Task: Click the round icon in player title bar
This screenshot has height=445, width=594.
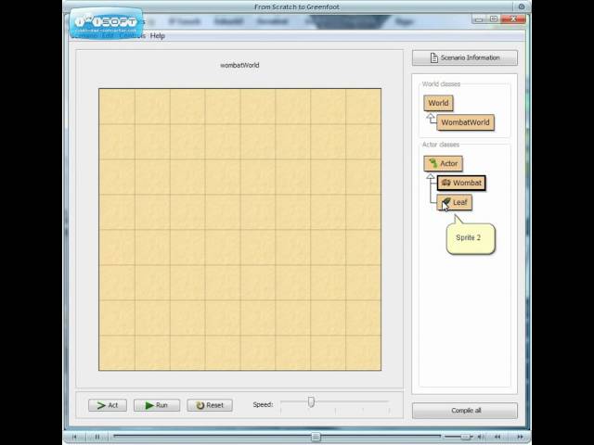Action: pyautogui.click(x=522, y=6)
